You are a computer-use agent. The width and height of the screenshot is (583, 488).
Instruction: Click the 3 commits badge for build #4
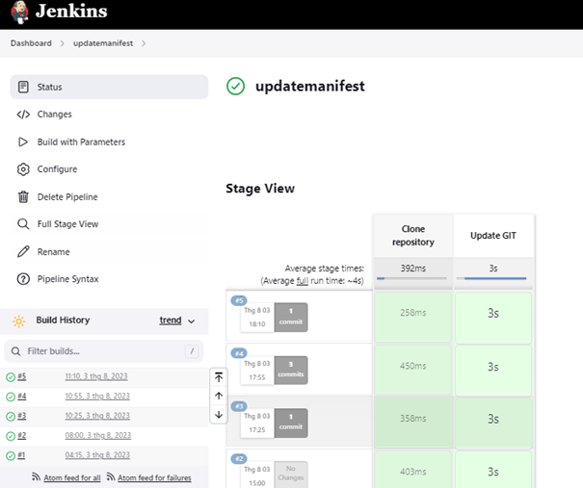point(291,370)
